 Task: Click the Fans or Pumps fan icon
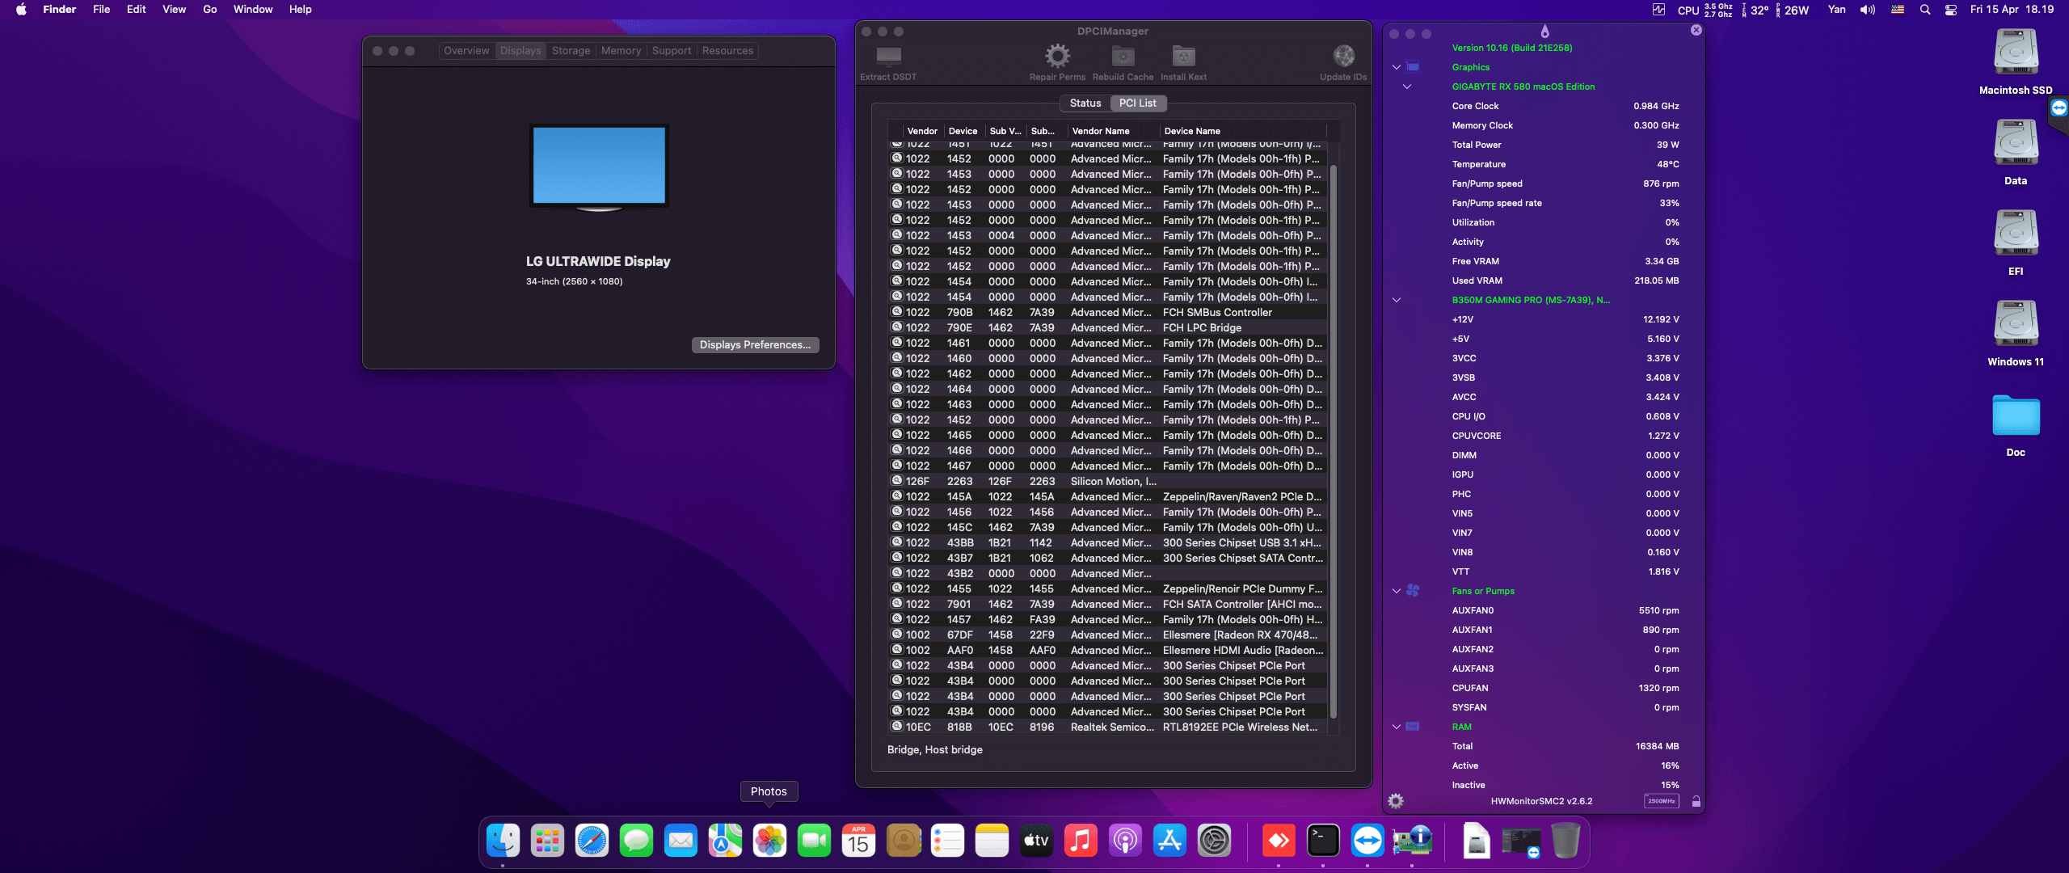pos(1413,591)
